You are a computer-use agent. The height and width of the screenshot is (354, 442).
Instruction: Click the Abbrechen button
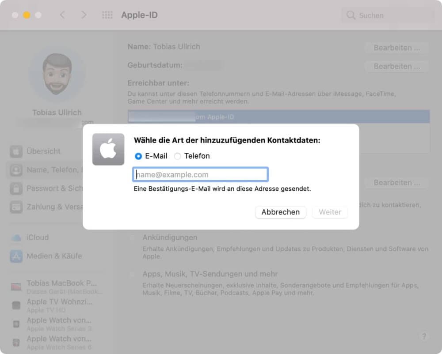(281, 212)
